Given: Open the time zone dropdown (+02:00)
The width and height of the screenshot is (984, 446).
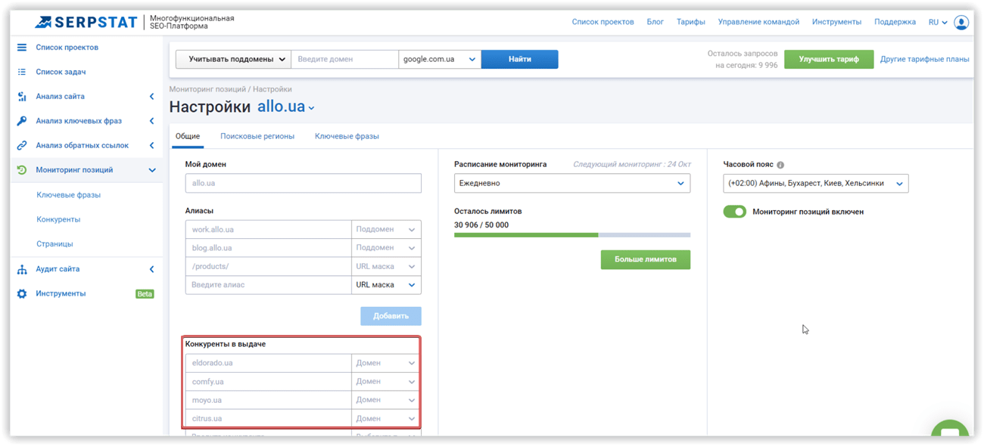Looking at the screenshot, I should coord(816,183).
